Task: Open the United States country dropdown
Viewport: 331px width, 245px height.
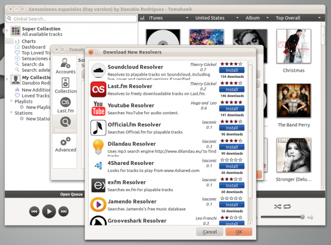Action: click(216, 18)
